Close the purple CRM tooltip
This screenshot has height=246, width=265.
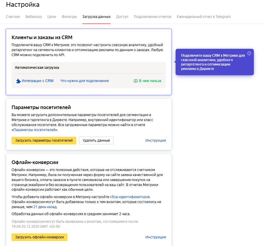tap(249, 53)
